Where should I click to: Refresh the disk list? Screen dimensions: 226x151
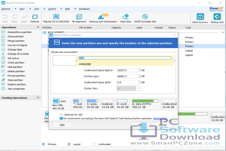[x=35, y=18]
